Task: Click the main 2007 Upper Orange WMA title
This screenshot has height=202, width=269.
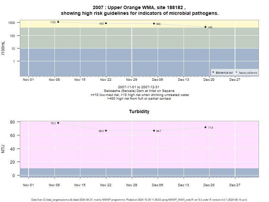Action: pos(140,10)
